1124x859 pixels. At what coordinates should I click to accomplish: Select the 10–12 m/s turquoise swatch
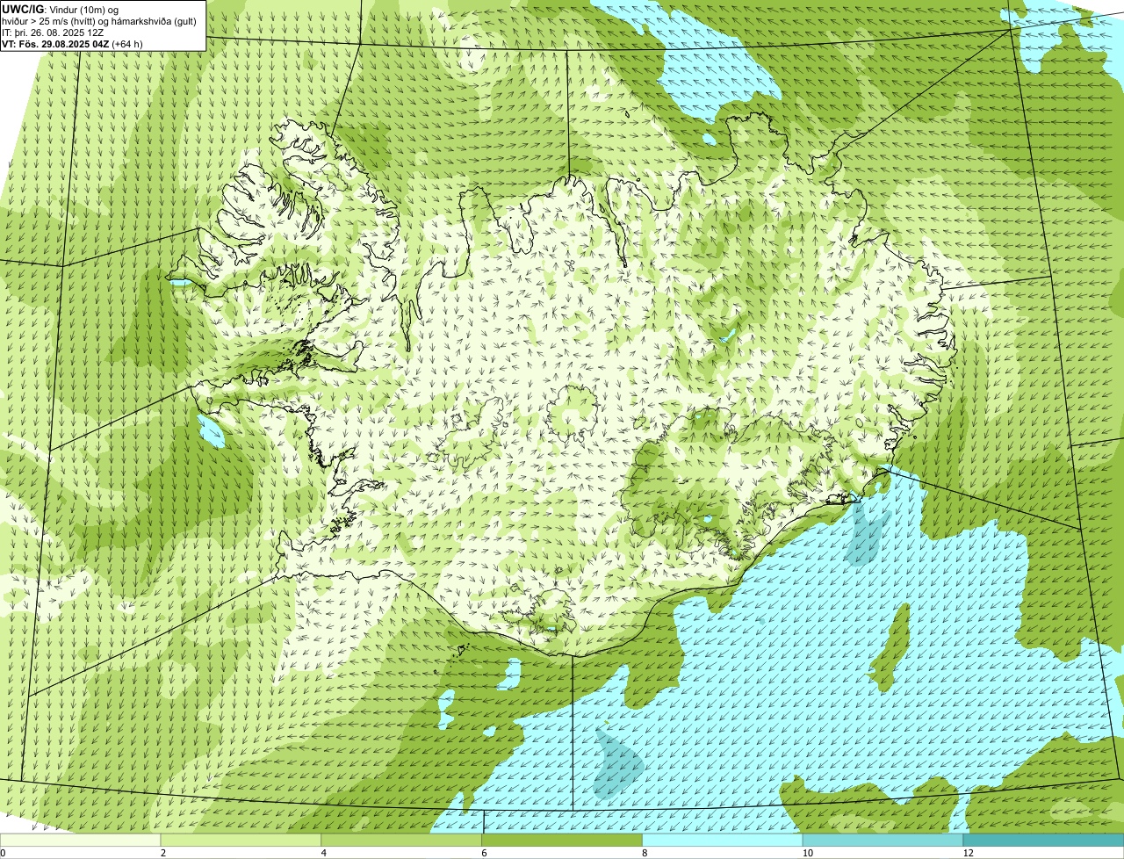click(x=883, y=841)
